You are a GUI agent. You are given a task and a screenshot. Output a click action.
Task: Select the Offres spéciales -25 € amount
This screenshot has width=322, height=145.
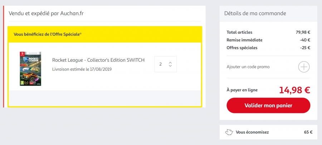(x=305, y=48)
